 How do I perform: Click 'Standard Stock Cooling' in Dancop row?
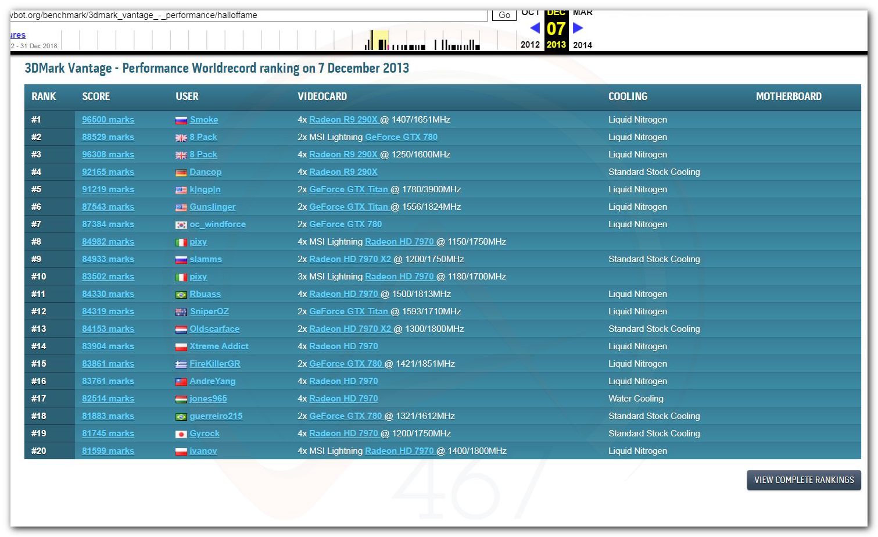pos(654,172)
